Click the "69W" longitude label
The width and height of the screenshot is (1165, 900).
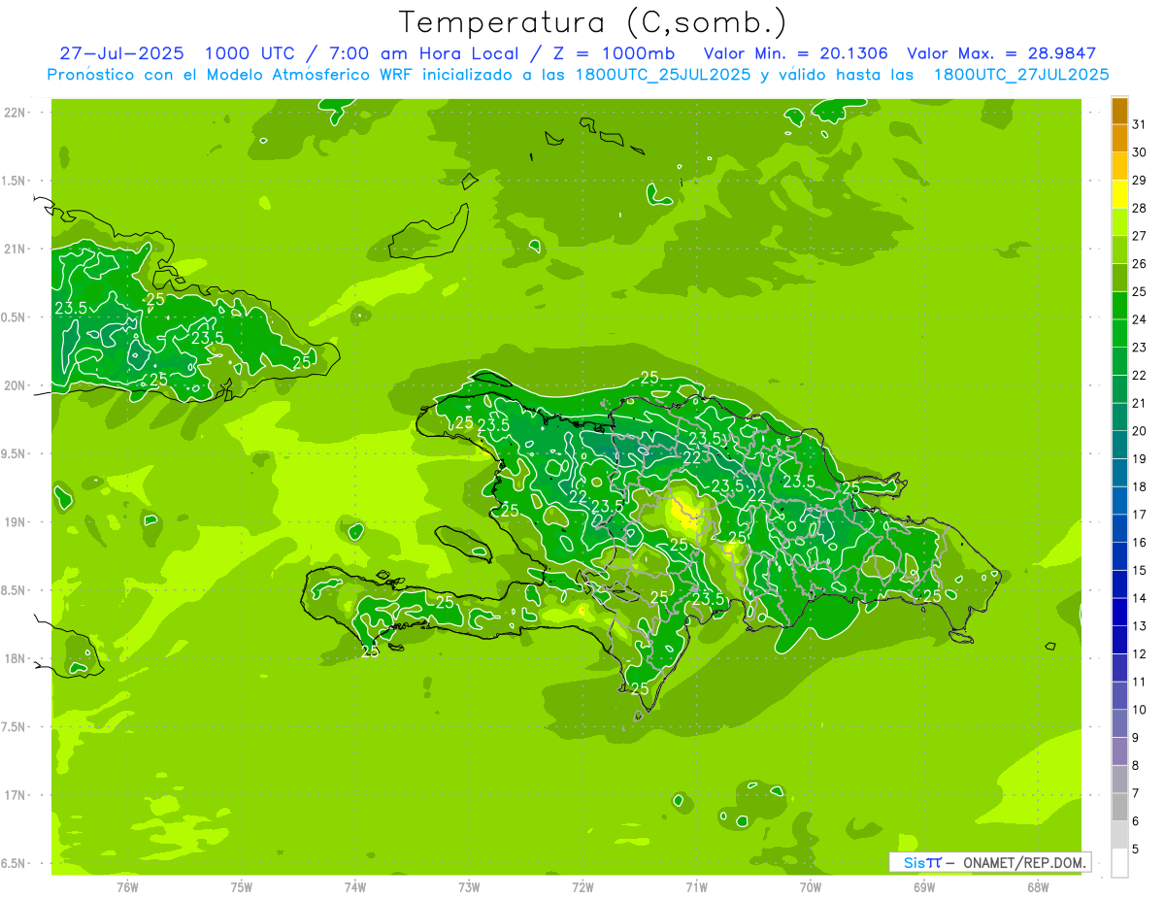(x=924, y=886)
